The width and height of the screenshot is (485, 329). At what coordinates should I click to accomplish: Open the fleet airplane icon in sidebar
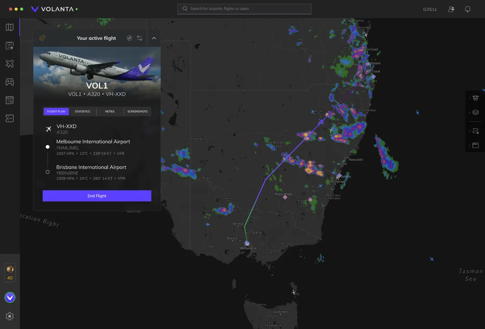click(10, 64)
